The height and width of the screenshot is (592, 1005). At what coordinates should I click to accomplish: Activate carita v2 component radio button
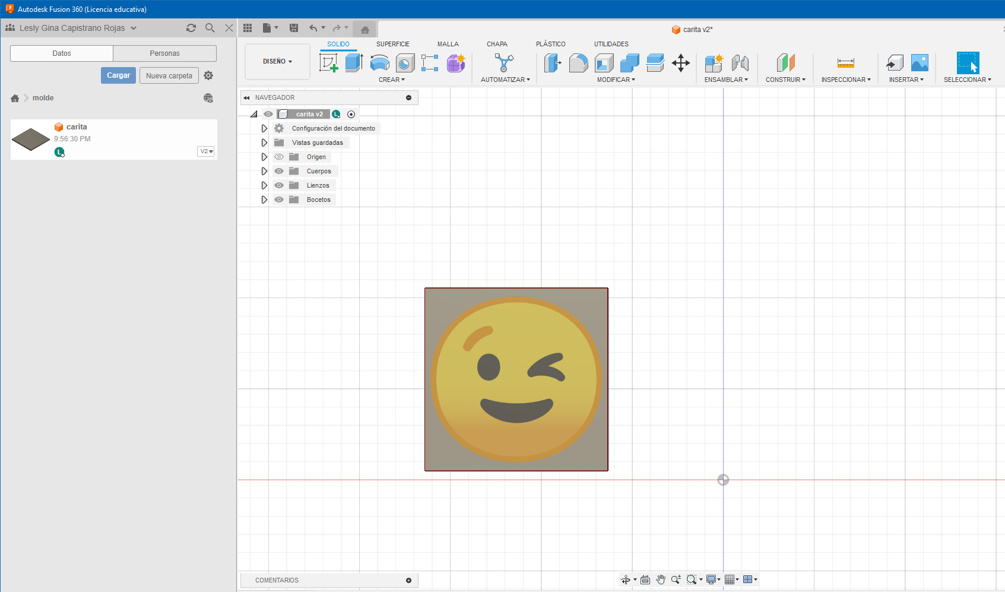coord(351,114)
